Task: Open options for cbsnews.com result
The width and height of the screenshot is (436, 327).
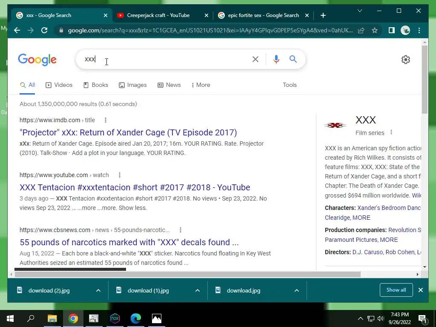Action: pos(181,230)
